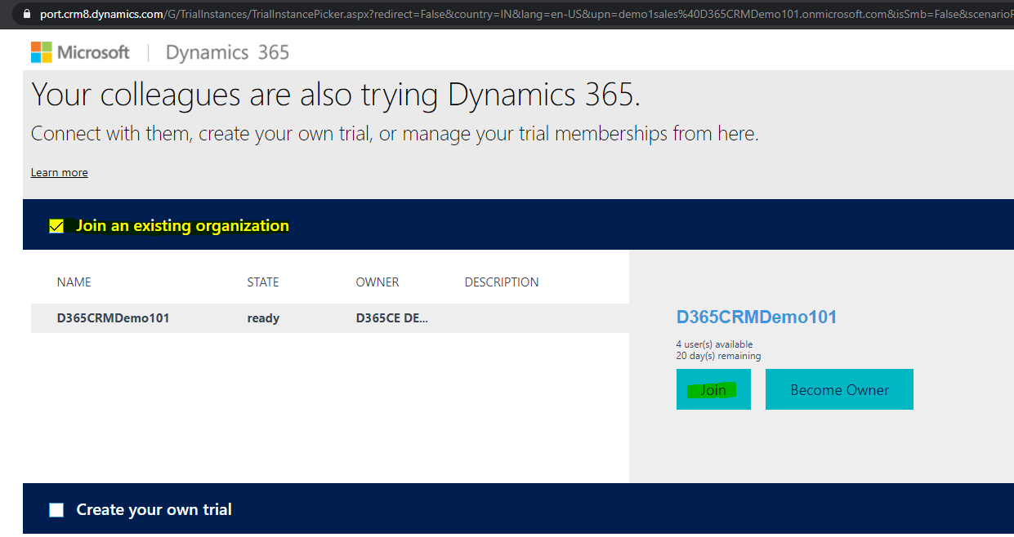Image resolution: width=1014 pixels, height=537 pixels.
Task: Click the Dynamics 365 header text
Action: (227, 52)
